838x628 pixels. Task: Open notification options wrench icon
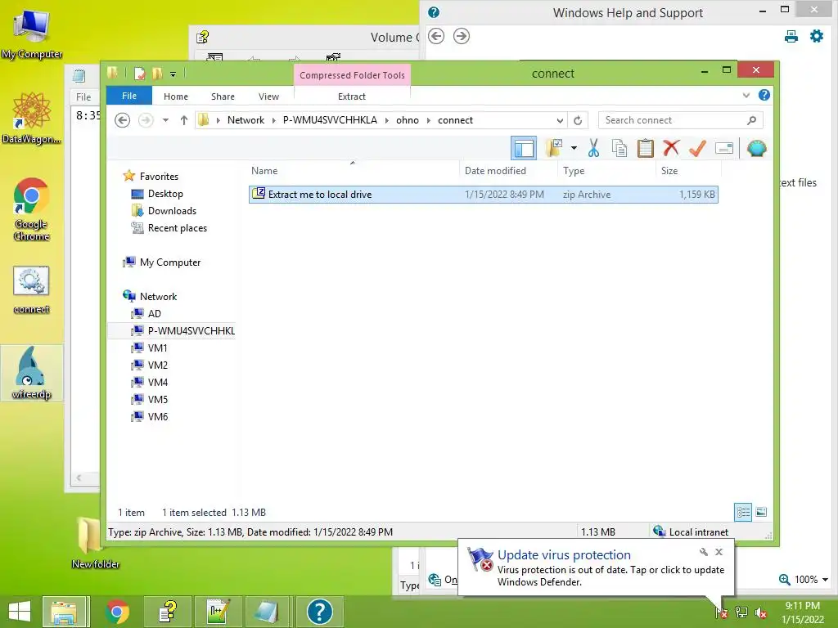[703, 552]
